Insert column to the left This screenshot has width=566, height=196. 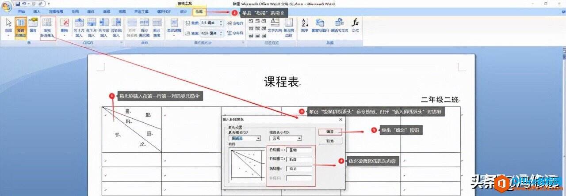tap(104, 26)
